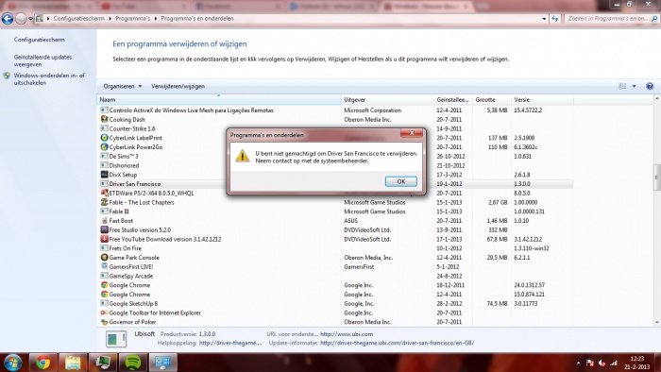Focus the Zoeken in Programma's search box

click(607, 19)
